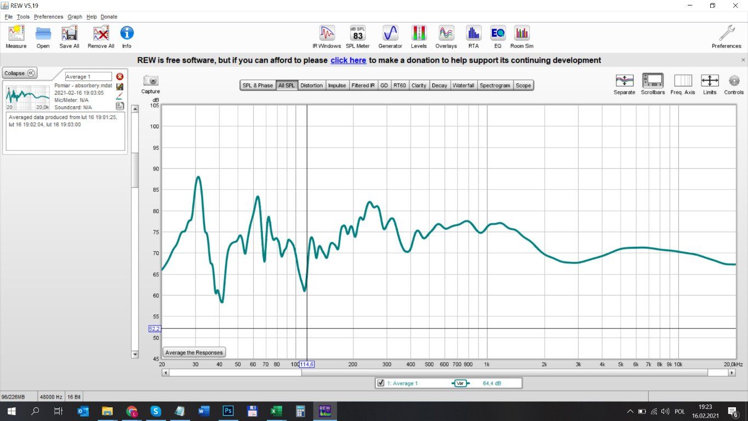Click the horizontal scrollbar left arrow

tap(165, 373)
